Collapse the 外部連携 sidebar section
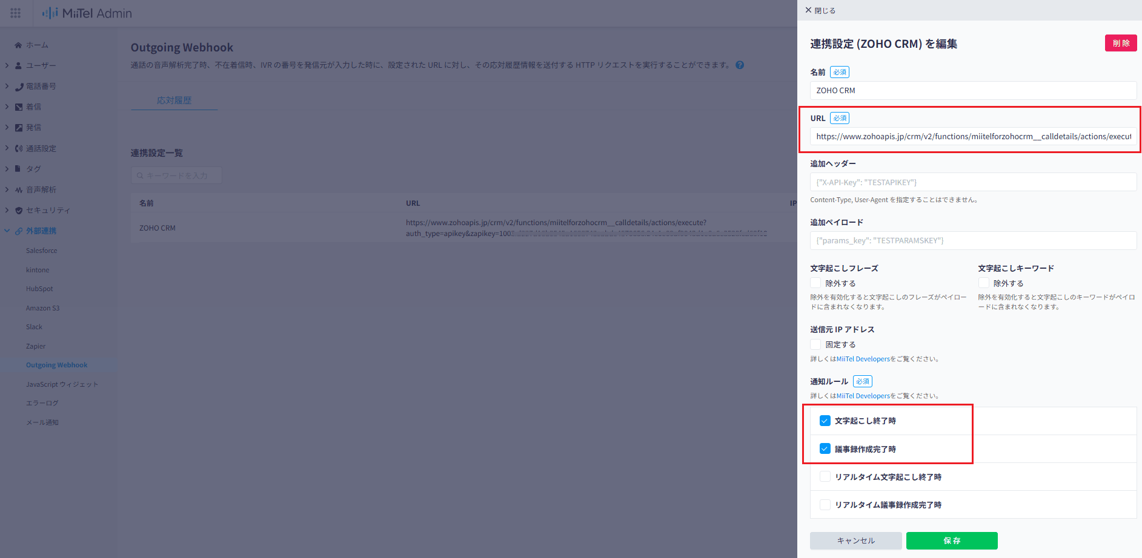This screenshot has height=558, width=1142. 7,231
